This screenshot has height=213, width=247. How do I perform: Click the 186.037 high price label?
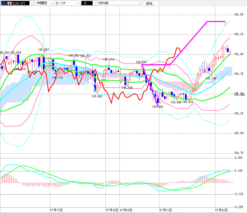(43, 50)
